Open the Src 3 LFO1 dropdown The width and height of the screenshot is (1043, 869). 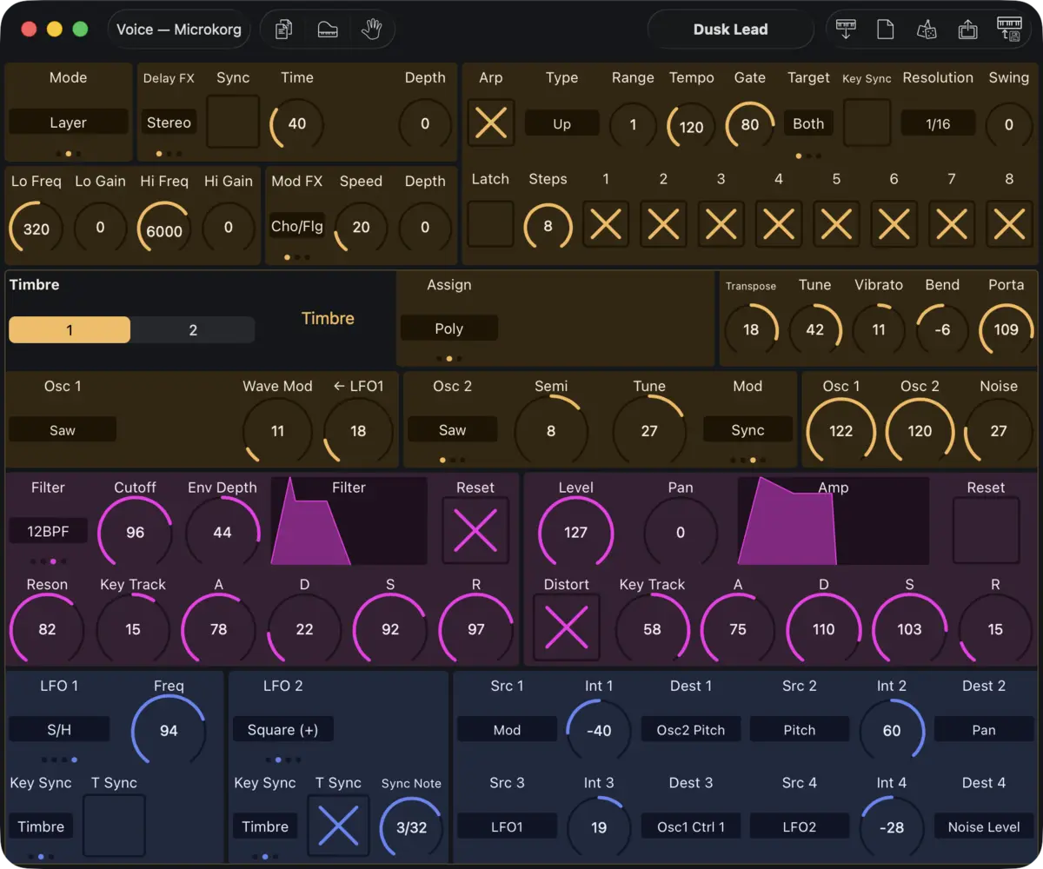pyautogui.click(x=507, y=826)
